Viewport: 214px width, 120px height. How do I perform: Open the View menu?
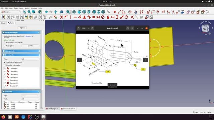[11, 8]
